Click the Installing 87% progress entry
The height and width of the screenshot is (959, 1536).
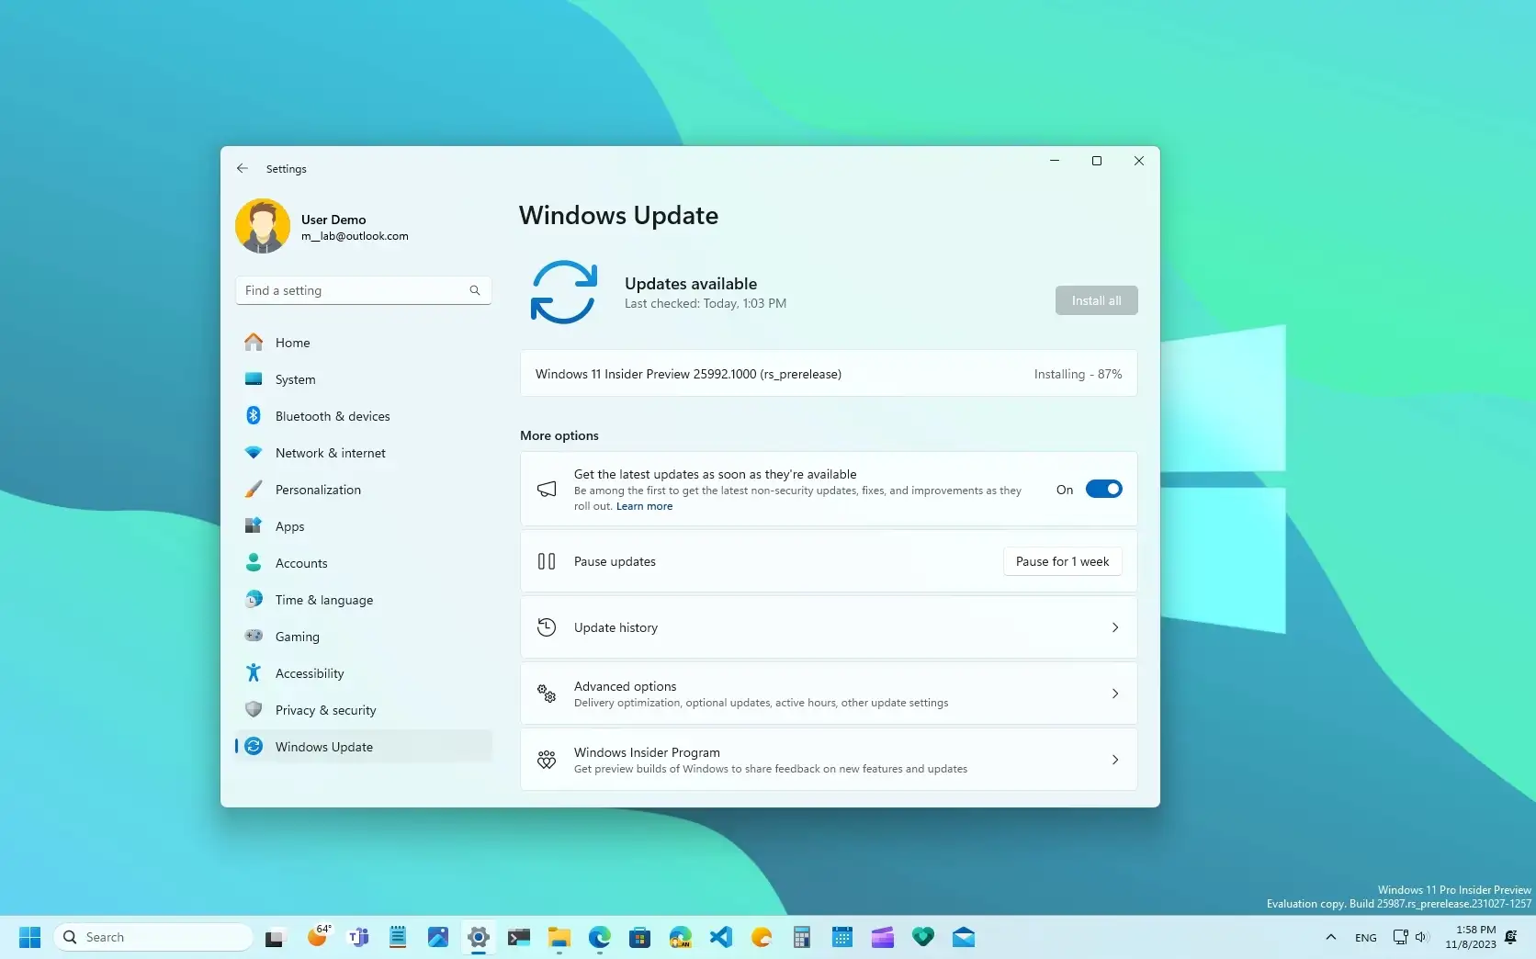(827, 374)
